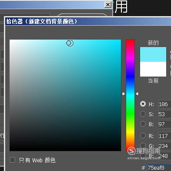Screen dimensions: 171x171
Task: Click the current white swatch above 当前
Action: pyautogui.click(x=153, y=69)
